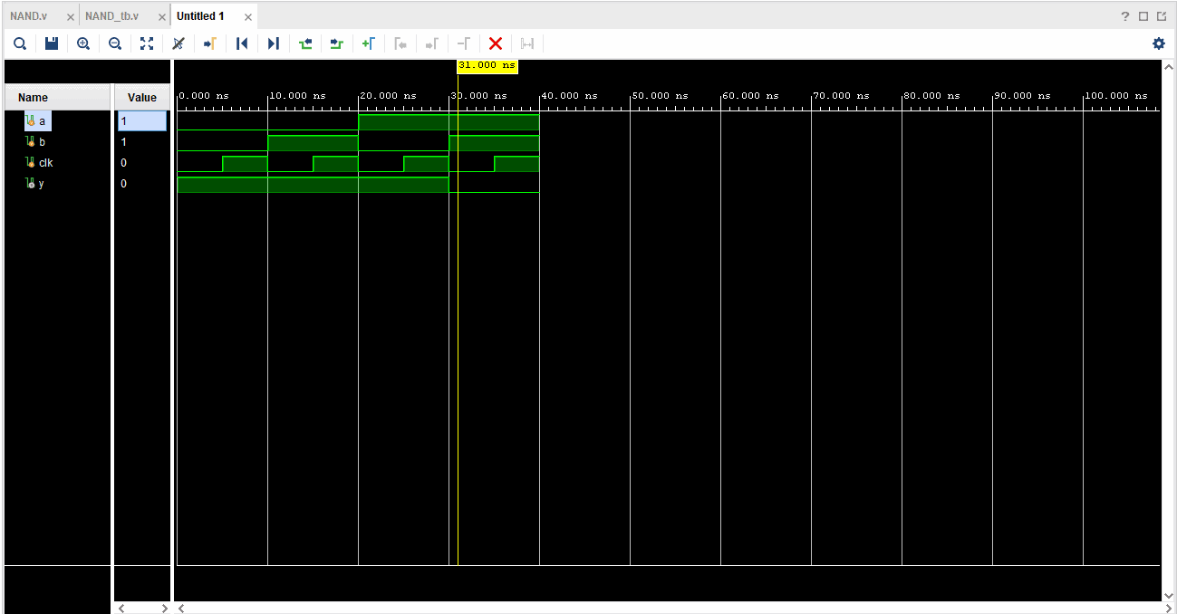Viewport: 1177px width, 614px height.
Task: Add a marker to the waveform
Action: point(368,43)
